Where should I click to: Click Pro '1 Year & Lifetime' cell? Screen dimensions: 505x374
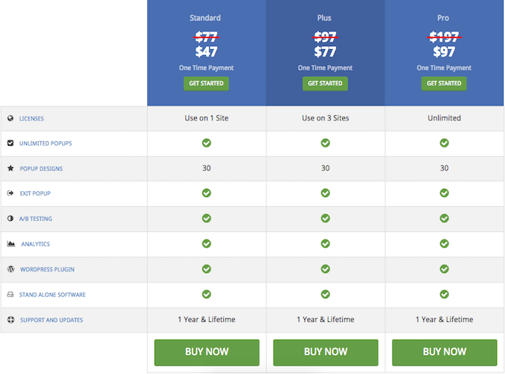pos(444,319)
